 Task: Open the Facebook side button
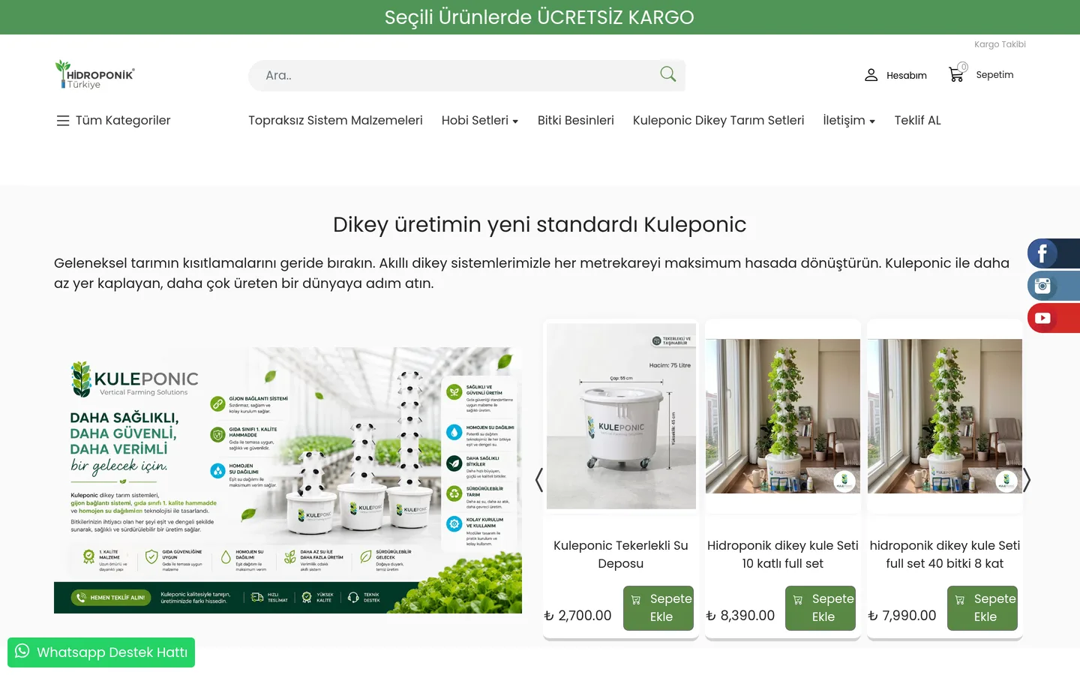[x=1053, y=253]
